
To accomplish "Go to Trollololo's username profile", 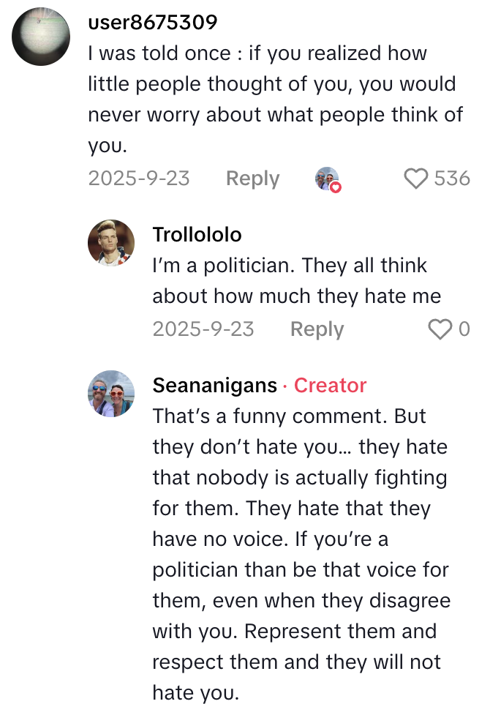I will pyautogui.click(x=197, y=234).
